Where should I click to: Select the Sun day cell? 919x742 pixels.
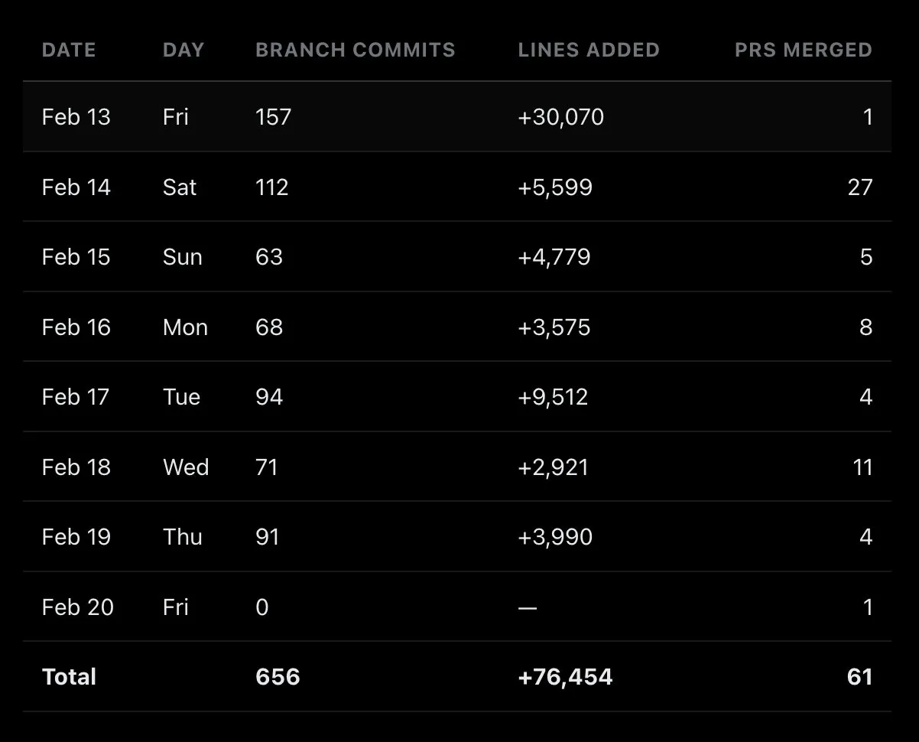182,257
